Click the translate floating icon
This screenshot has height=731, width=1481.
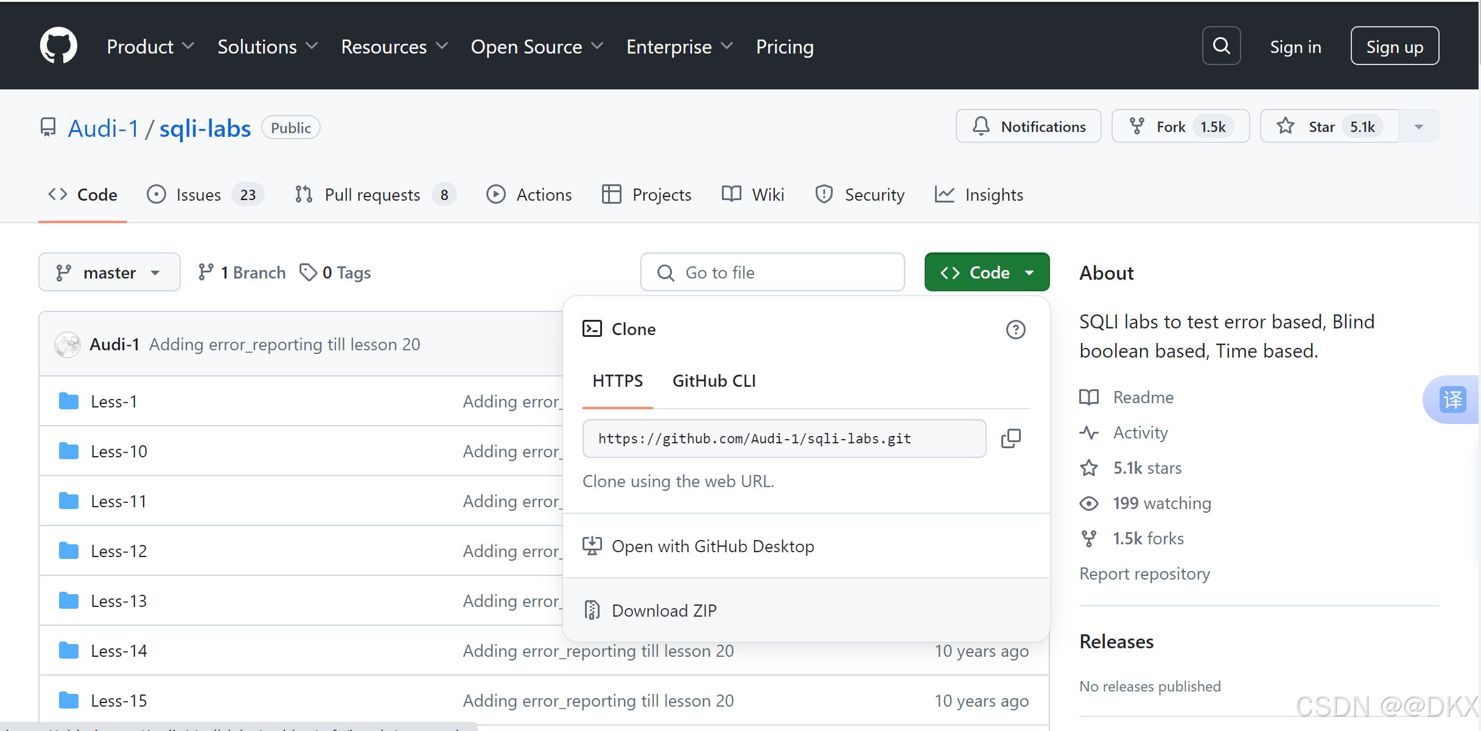point(1452,400)
